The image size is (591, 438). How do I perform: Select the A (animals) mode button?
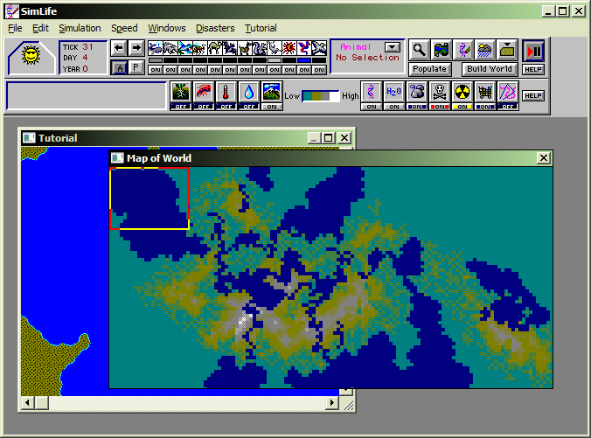point(119,68)
